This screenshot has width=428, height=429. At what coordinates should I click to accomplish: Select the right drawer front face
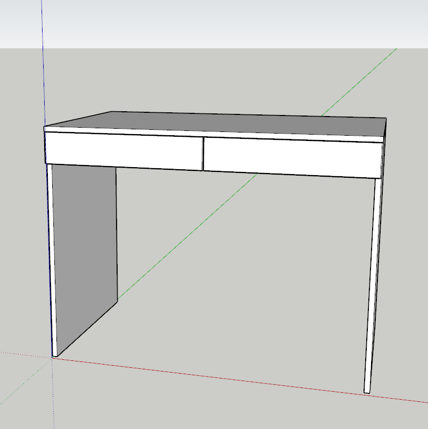[x=293, y=158]
